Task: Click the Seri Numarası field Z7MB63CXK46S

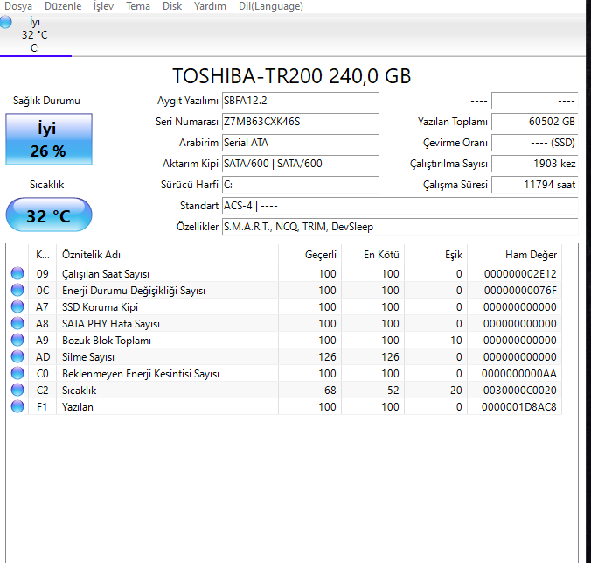Action: (301, 122)
